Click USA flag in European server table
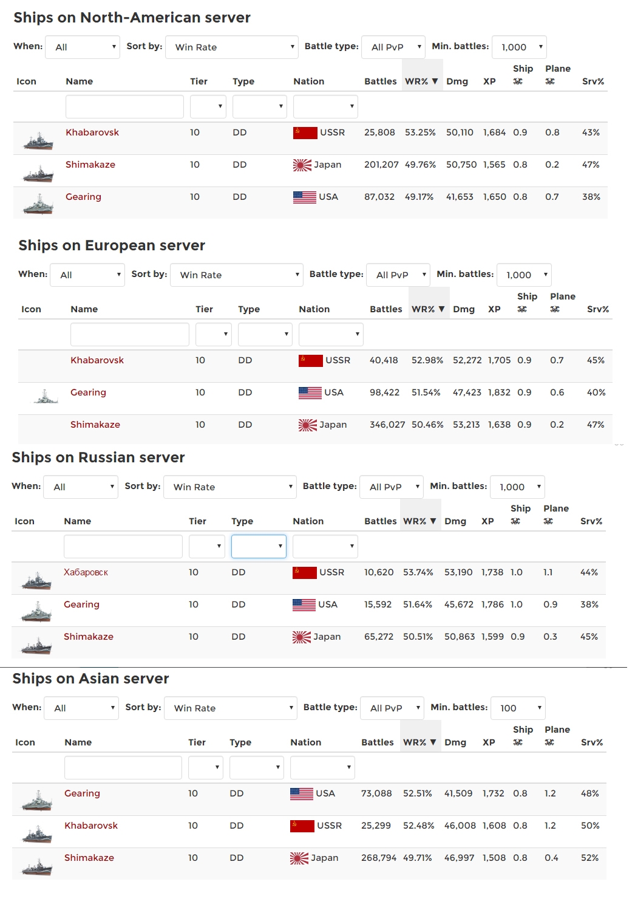 (310, 392)
